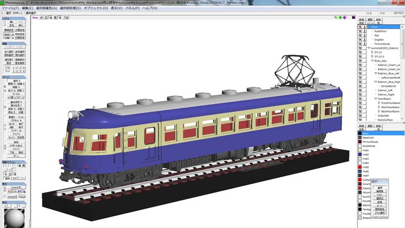Click the magenta pan view icon
The width and height of the screenshot is (405, 228).
point(344,18)
